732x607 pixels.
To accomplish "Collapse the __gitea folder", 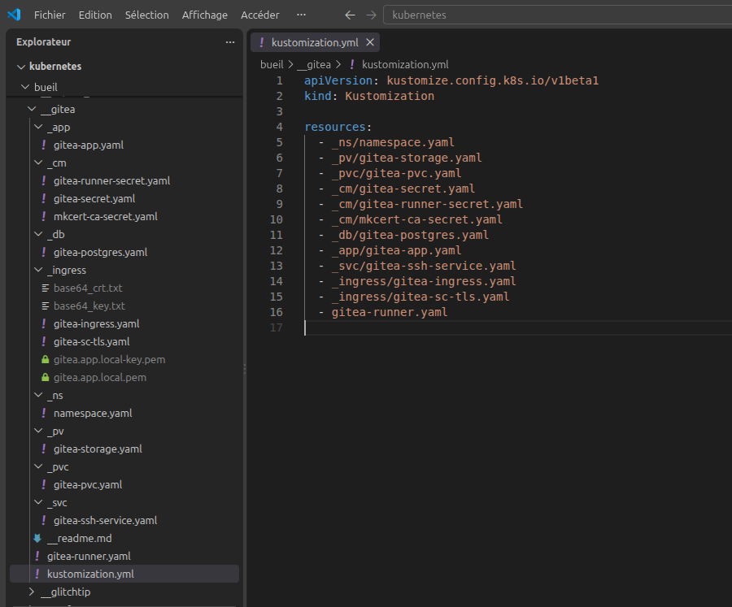I will (32, 109).
